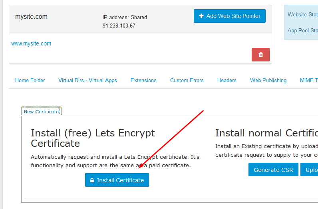The image size is (318, 209).
Task: Click the red trash icon beside www.mysite.com
Action: tap(260, 55)
